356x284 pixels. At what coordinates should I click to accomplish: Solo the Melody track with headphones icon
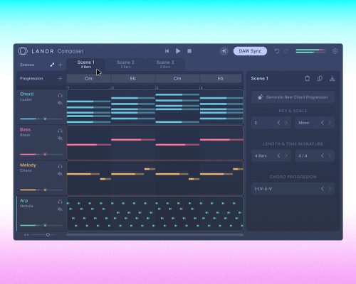[60, 166]
